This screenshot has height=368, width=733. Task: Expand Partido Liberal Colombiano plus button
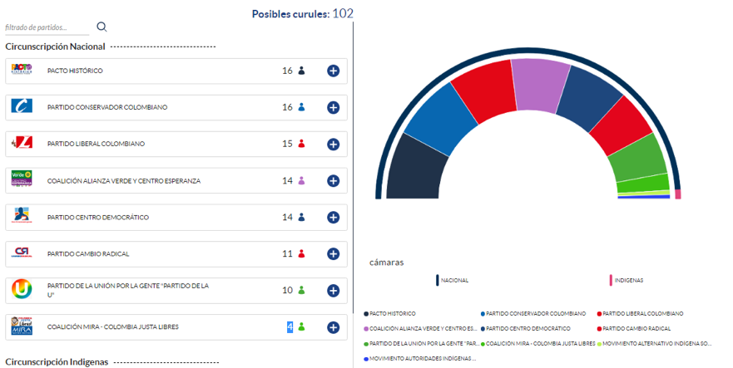point(333,145)
